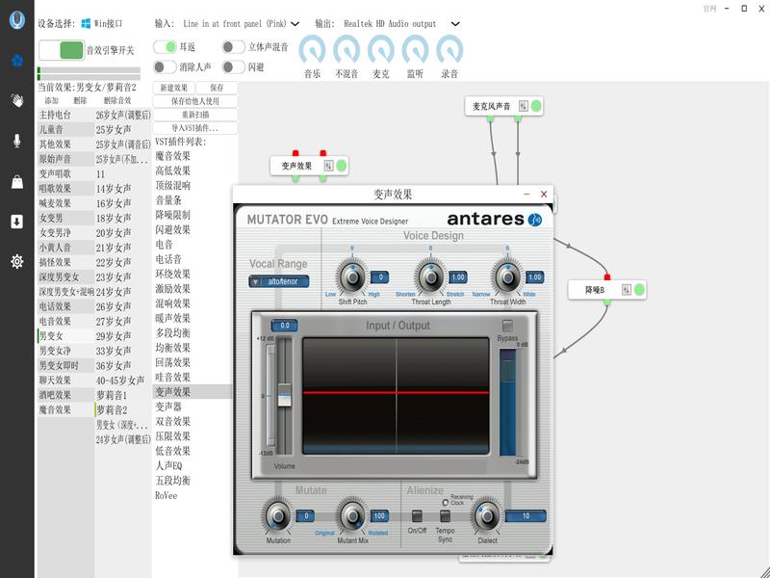Click the 音乐 volume knob

point(312,49)
